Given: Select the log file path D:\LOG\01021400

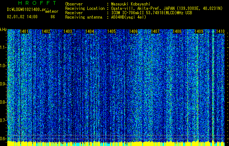Looking at the screenshot, I should click(26, 9).
